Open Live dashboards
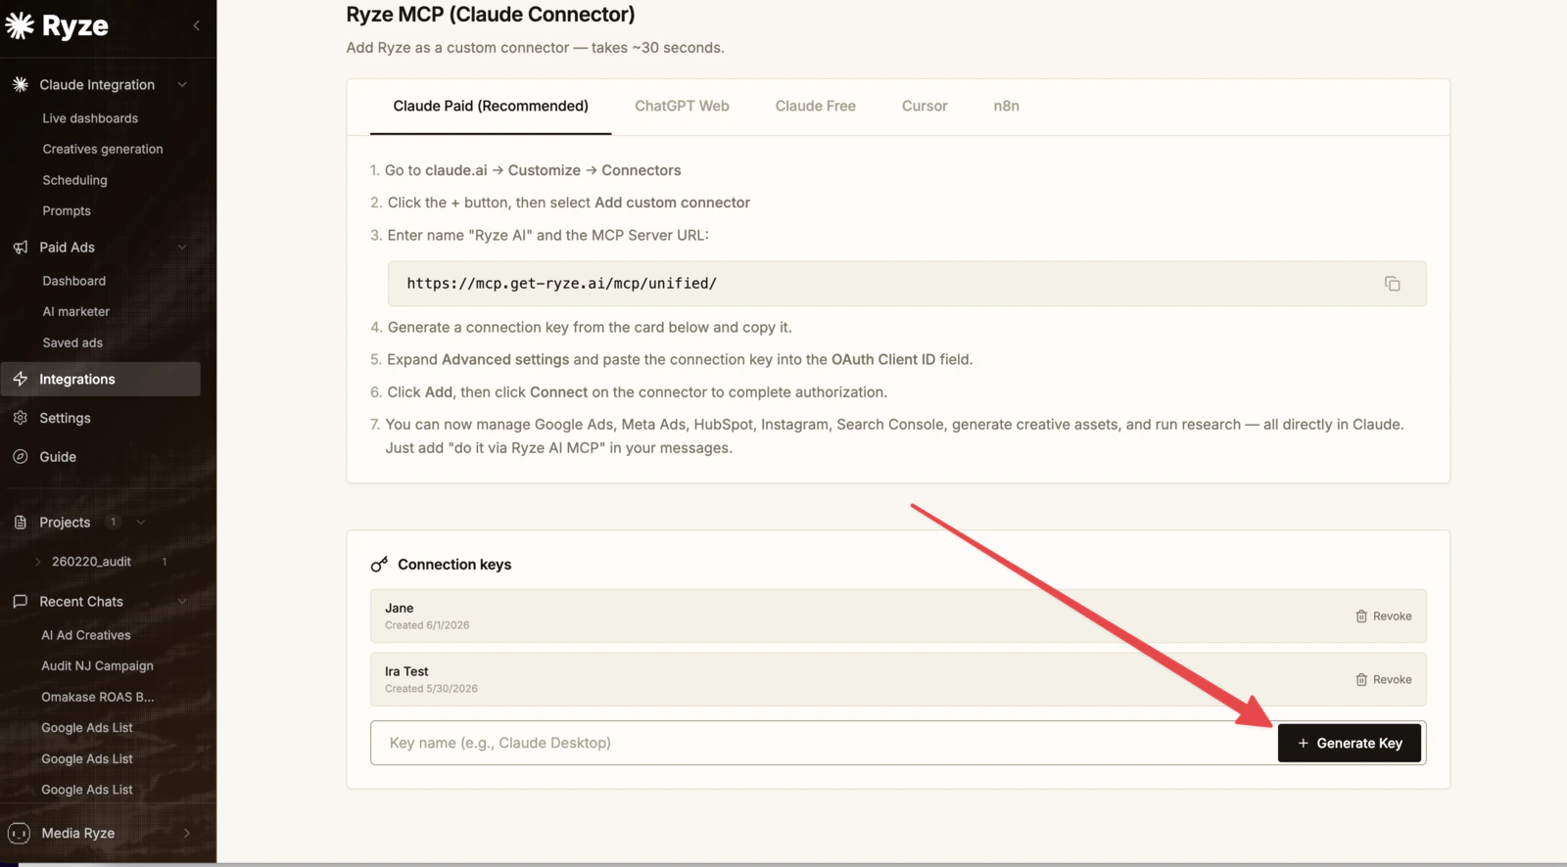The image size is (1567, 867). 90,118
